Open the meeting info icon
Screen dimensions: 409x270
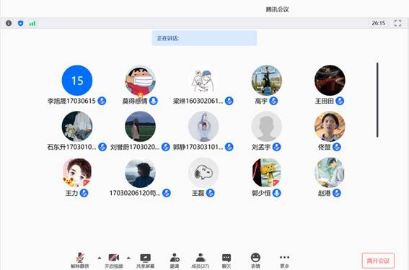tap(9, 23)
